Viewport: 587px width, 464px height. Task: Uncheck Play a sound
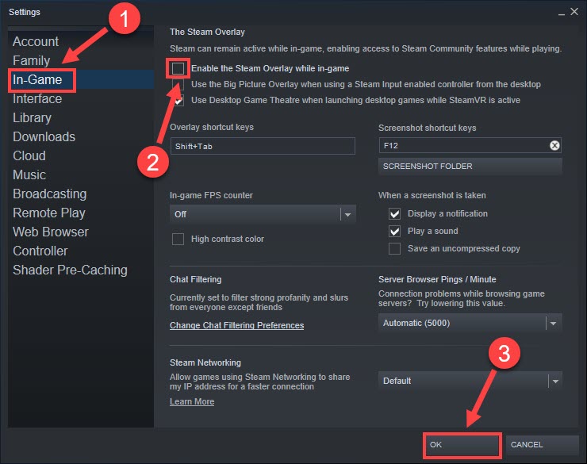394,232
